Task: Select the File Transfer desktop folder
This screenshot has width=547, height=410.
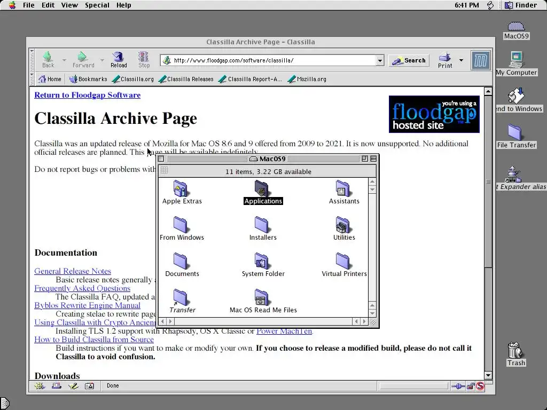Action: tap(517, 136)
